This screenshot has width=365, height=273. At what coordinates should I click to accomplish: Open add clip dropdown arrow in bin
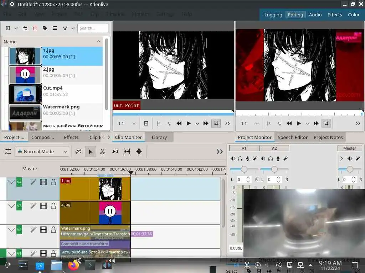(x=16, y=28)
